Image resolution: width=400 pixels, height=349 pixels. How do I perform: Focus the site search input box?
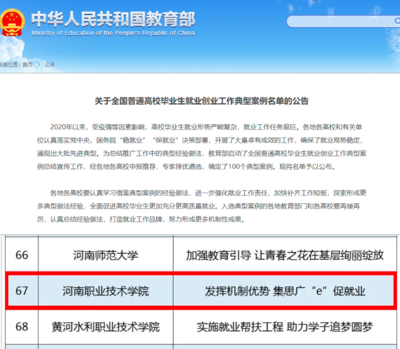(x=343, y=21)
